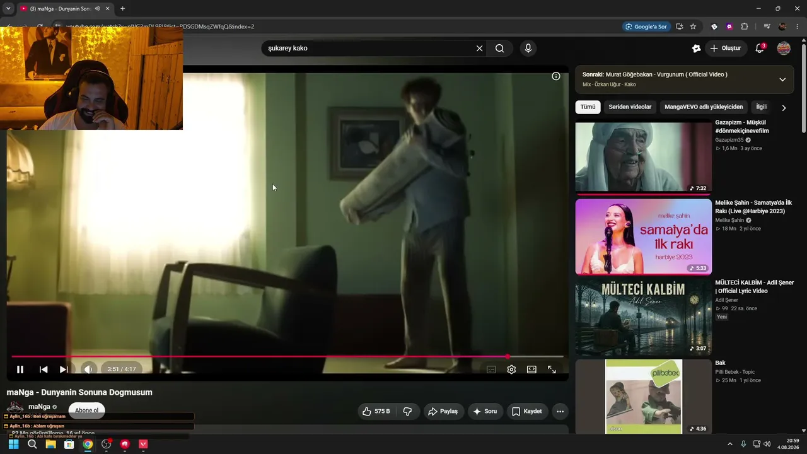Image resolution: width=807 pixels, height=454 pixels.
Task: Open Chrome extensions puzzle menu
Action: 745,26
